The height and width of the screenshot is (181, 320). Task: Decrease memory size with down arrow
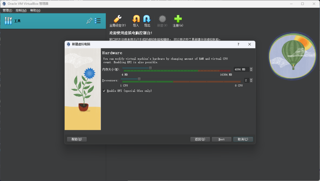(x=251, y=70)
